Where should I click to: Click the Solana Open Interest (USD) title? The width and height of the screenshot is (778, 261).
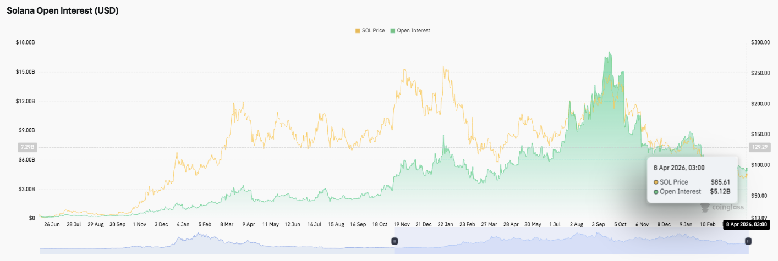click(x=63, y=10)
